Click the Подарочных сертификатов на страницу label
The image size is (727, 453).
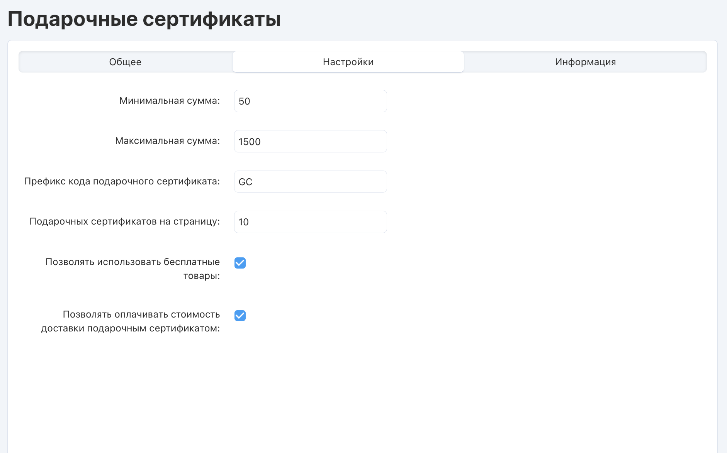point(124,221)
